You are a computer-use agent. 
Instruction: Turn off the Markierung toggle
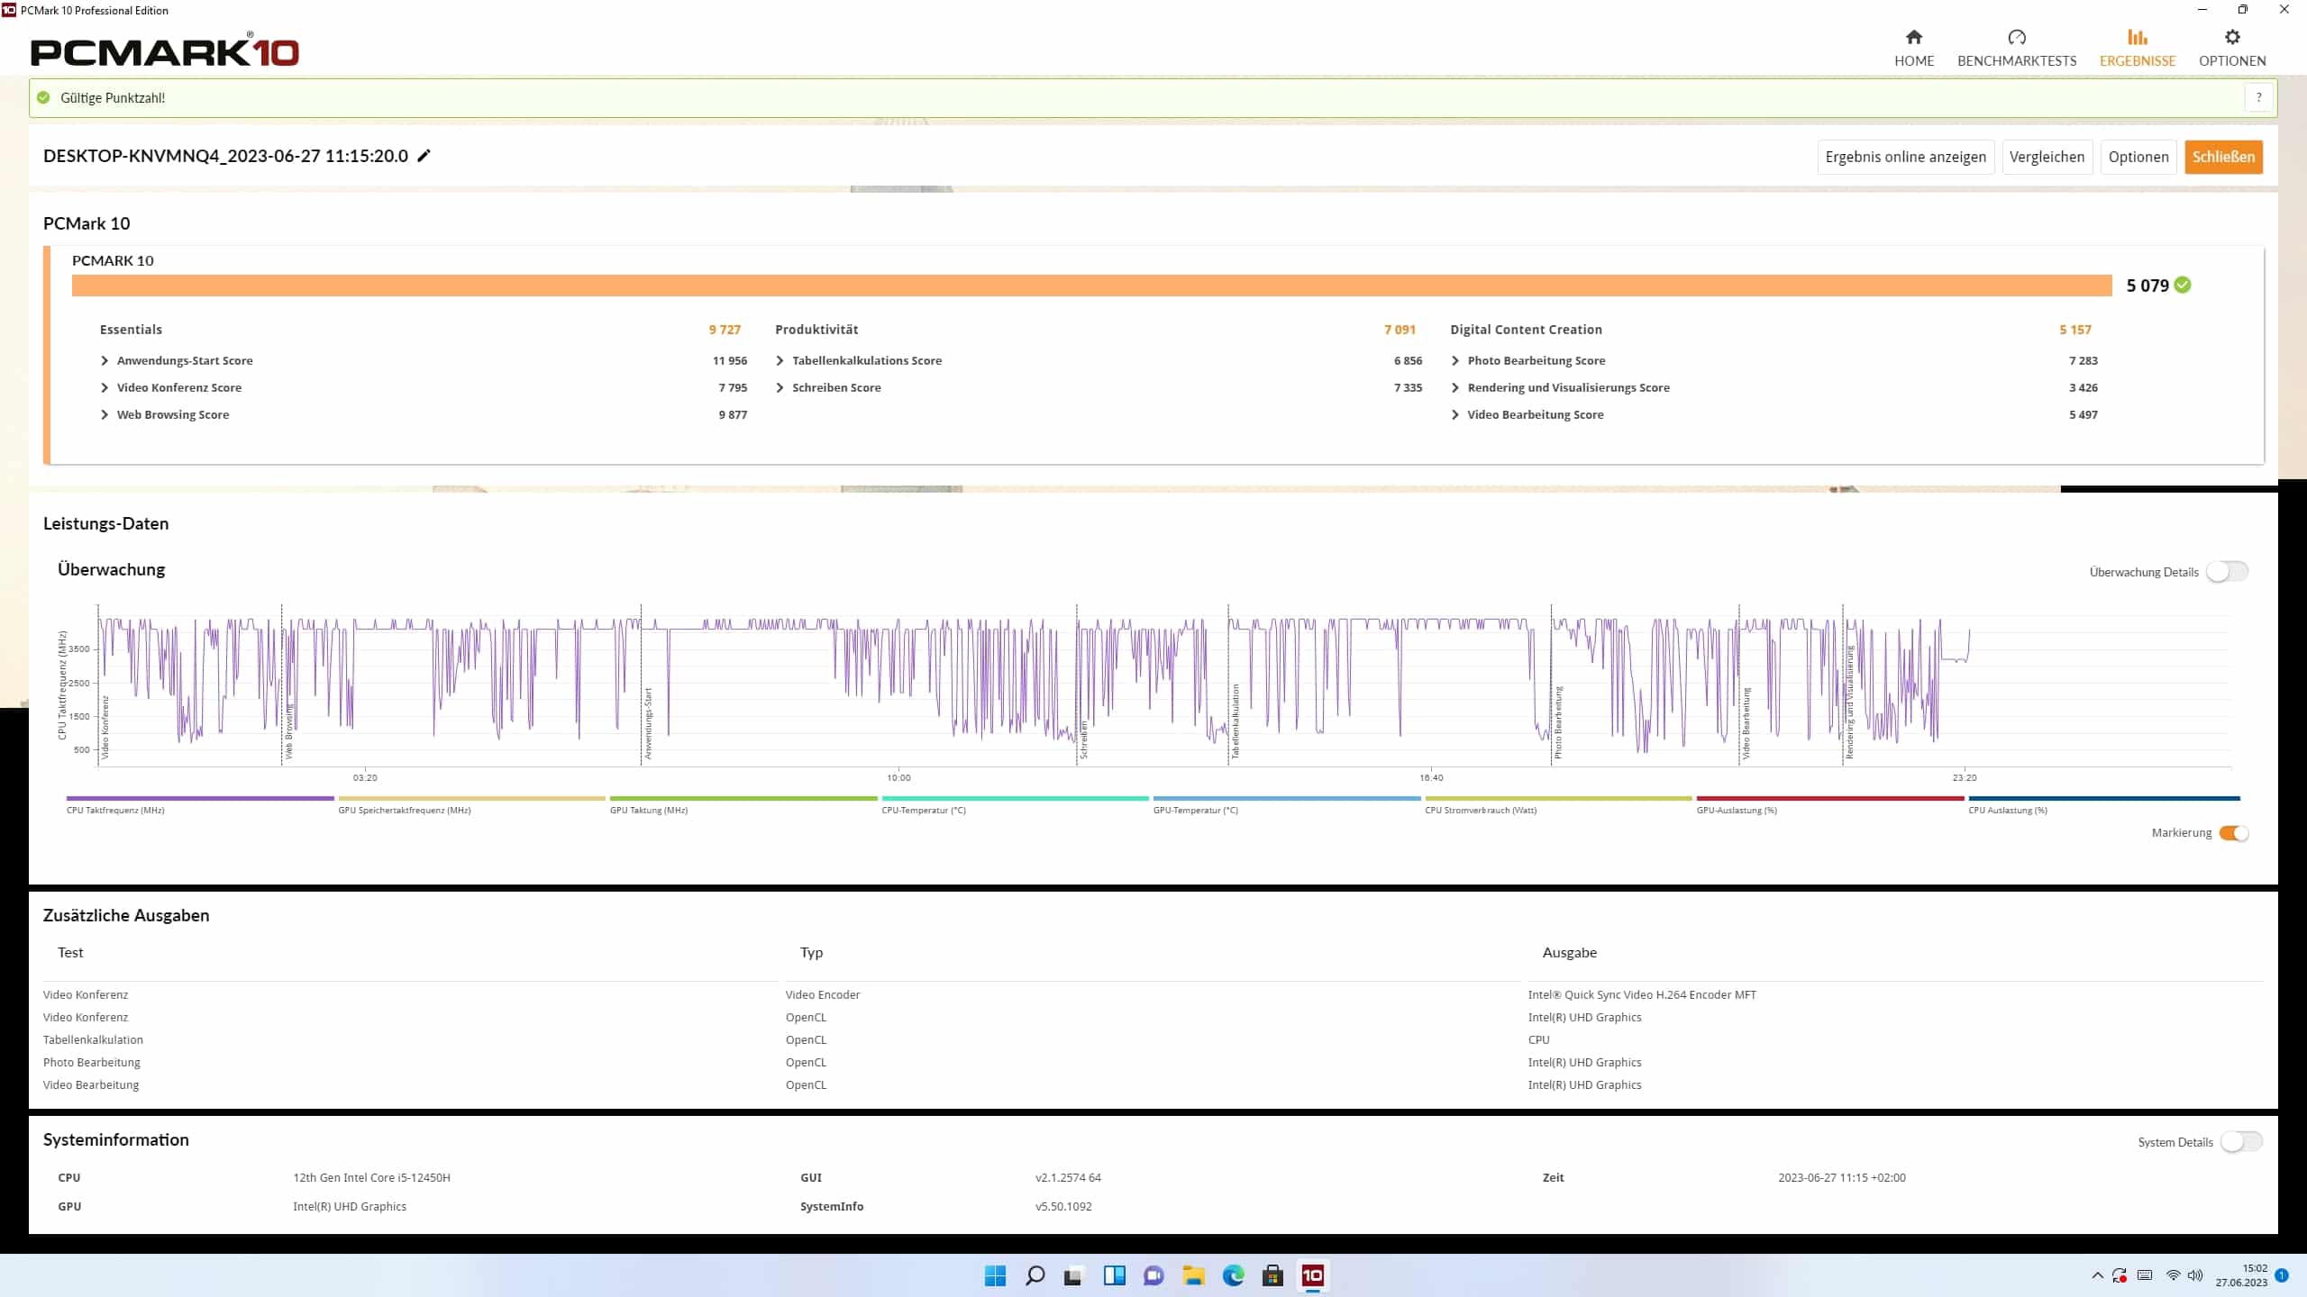click(x=2233, y=833)
